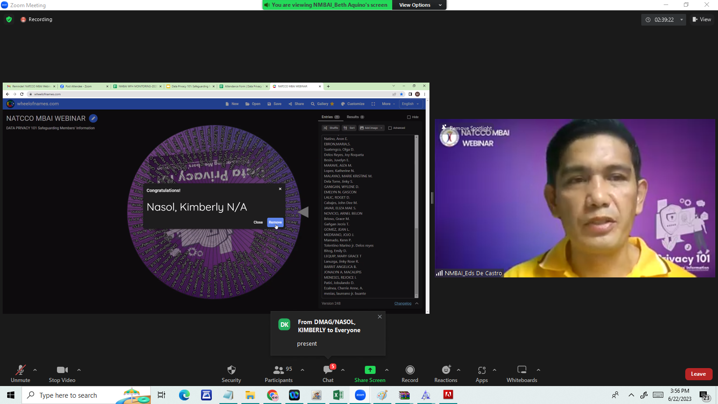Open Windows Task View
718x404 pixels.
coord(162,395)
